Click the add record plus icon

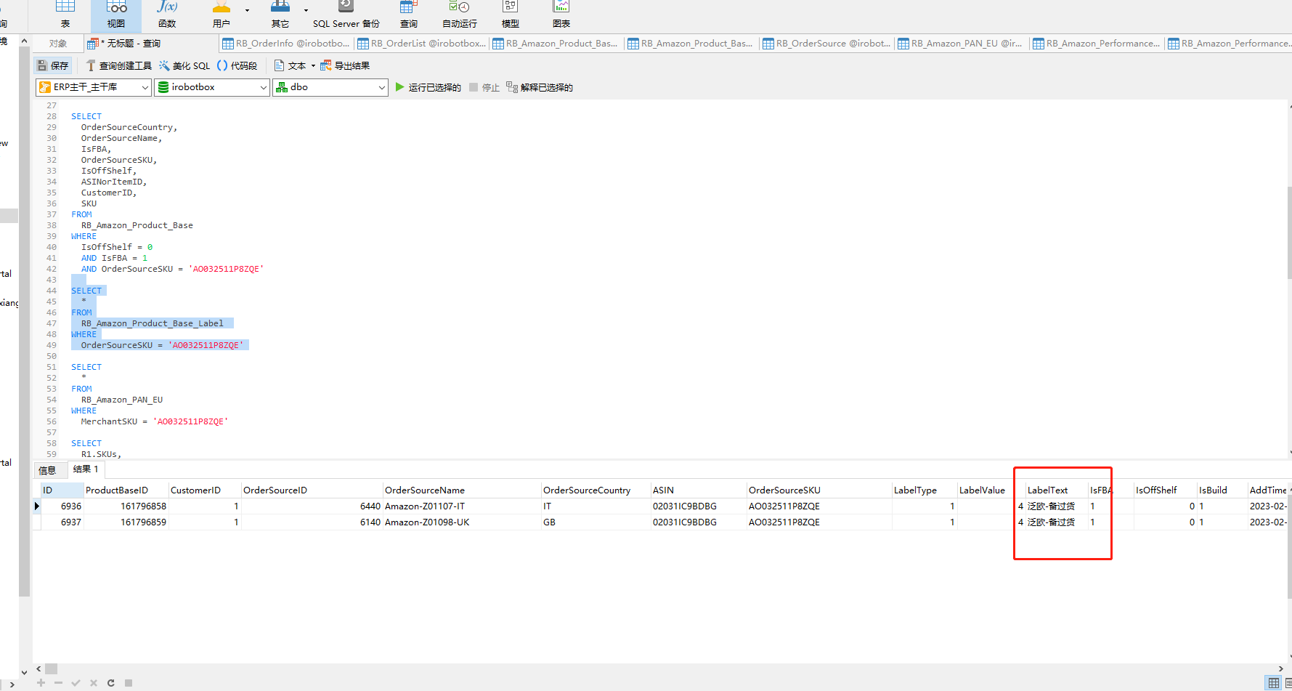[41, 683]
